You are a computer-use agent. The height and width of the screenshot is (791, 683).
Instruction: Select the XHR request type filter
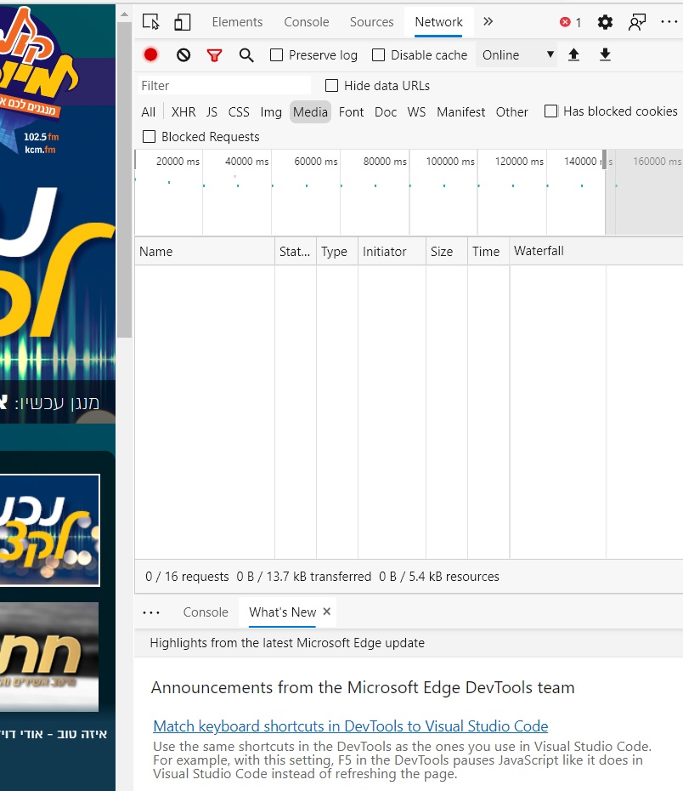click(183, 112)
